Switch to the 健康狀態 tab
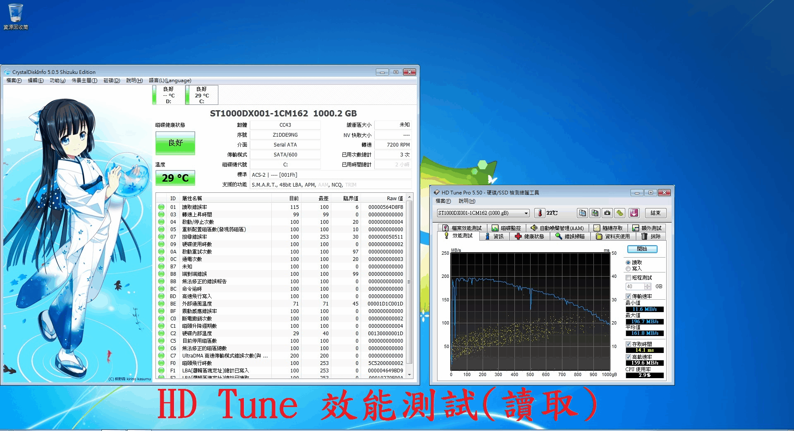 (x=529, y=237)
